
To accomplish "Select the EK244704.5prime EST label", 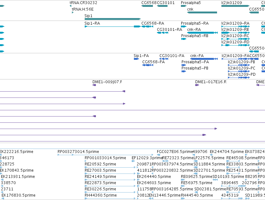I will pyautogui.click(x=227, y=151).
